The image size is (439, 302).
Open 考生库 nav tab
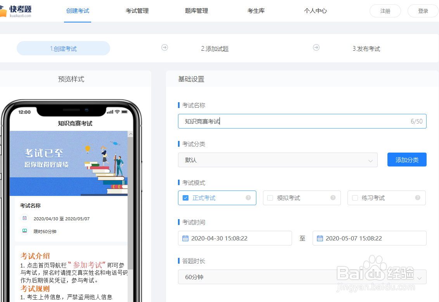point(256,11)
